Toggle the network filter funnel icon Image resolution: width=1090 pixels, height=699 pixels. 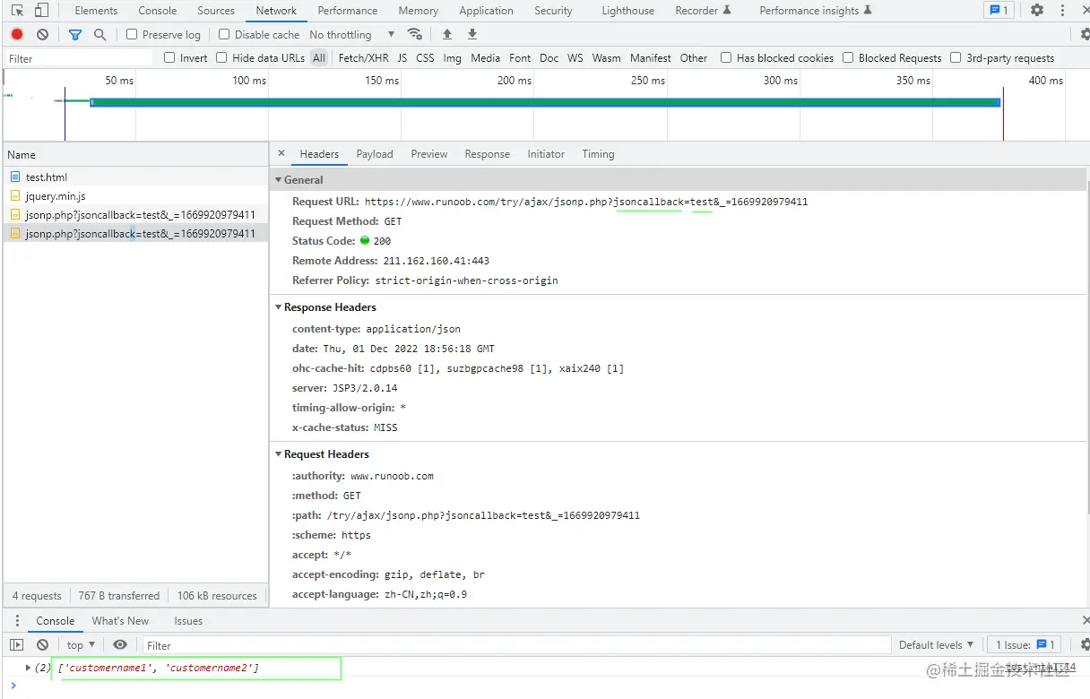click(x=75, y=34)
